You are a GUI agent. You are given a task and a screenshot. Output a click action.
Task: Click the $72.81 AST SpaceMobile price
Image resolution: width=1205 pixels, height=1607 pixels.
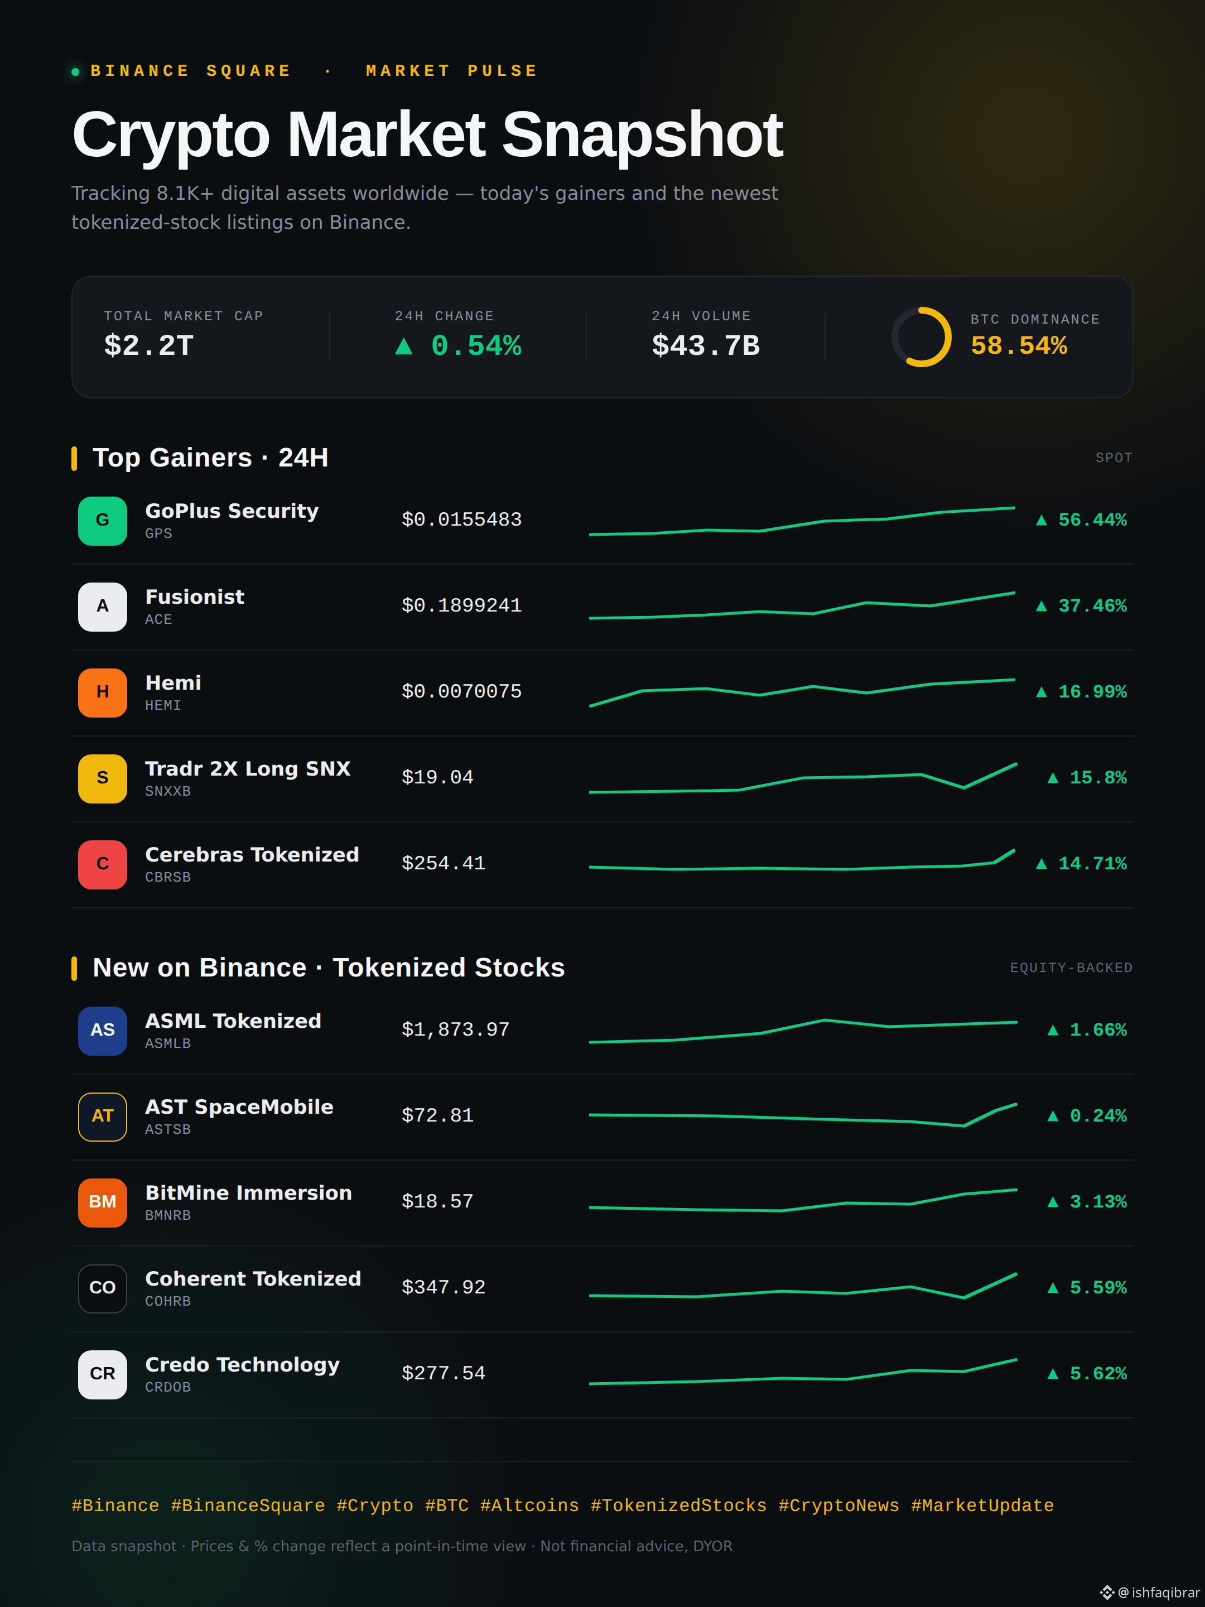pyautogui.click(x=437, y=1116)
